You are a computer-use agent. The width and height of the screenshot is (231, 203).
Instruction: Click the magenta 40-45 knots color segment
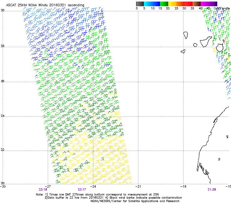[x=205, y=4]
